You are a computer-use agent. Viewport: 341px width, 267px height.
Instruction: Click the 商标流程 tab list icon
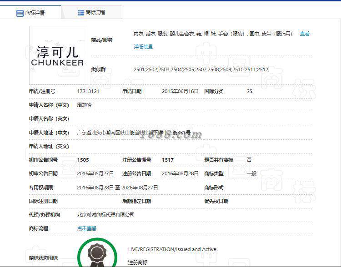(x=80, y=13)
